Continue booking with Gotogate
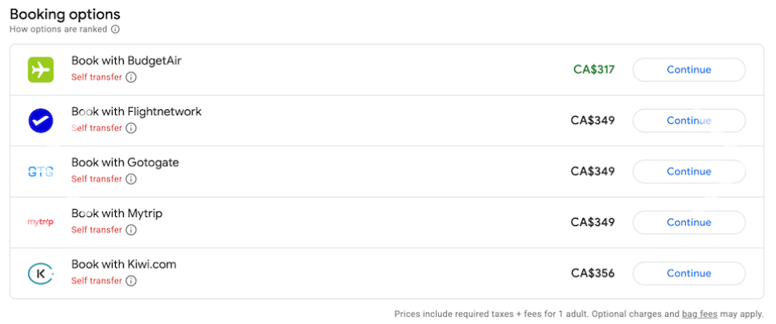776x324 pixels. point(689,171)
